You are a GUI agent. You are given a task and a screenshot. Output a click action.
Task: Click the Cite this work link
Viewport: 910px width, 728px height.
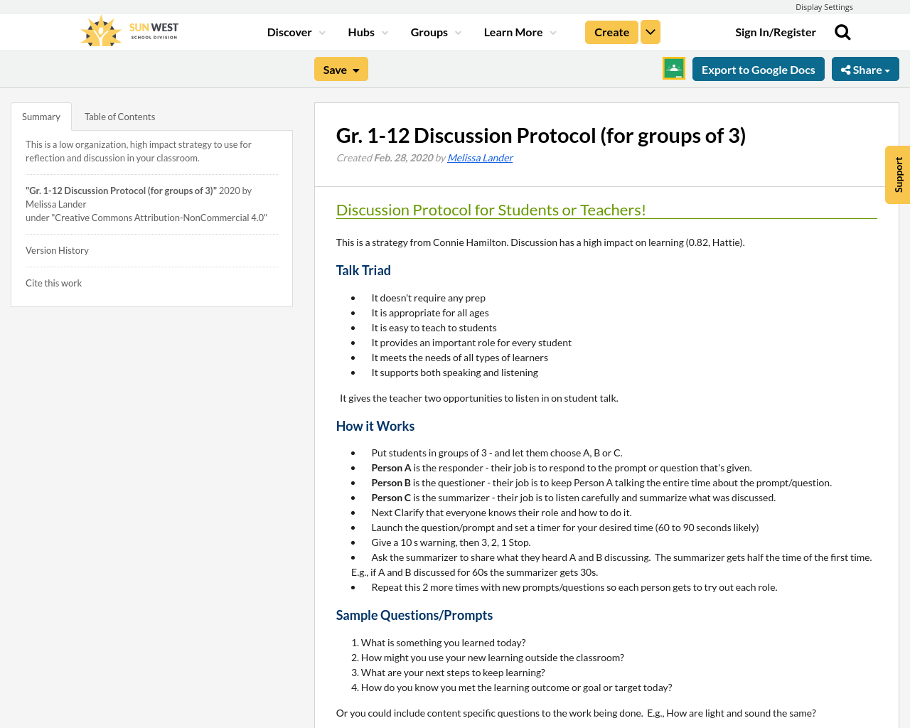click(53, 282)
